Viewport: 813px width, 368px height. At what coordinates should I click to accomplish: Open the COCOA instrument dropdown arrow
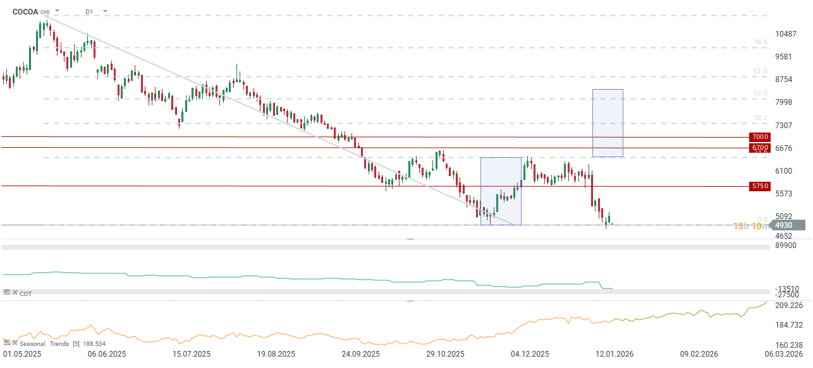(58, 11)
